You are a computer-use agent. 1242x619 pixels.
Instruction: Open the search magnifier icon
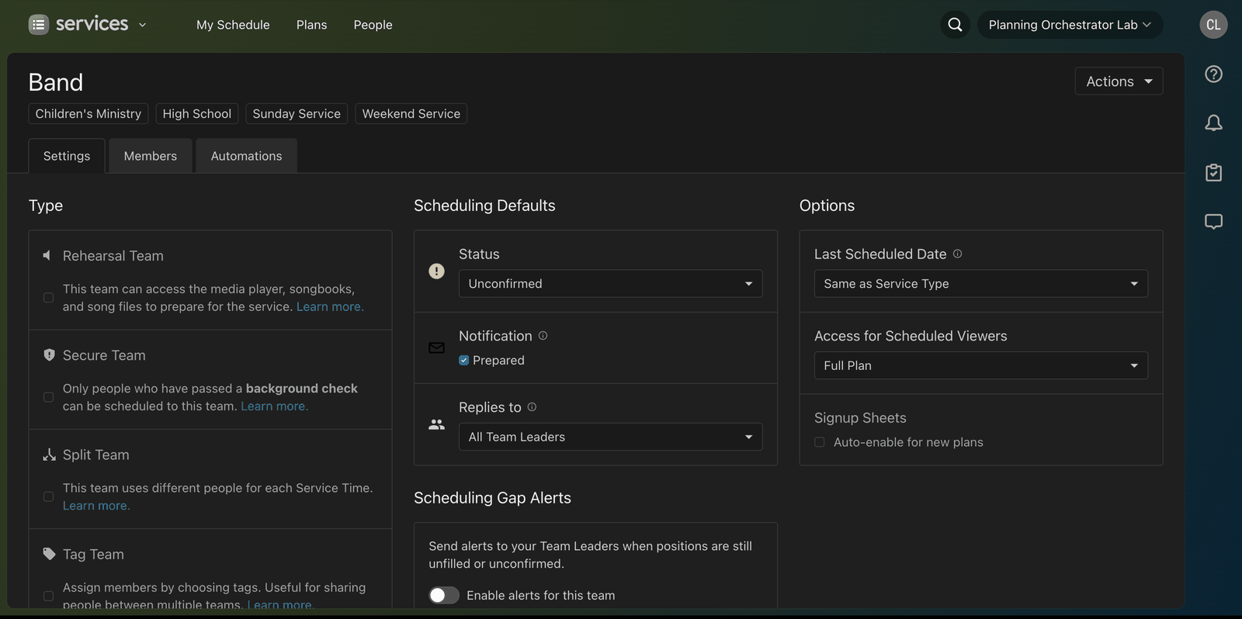955,25
